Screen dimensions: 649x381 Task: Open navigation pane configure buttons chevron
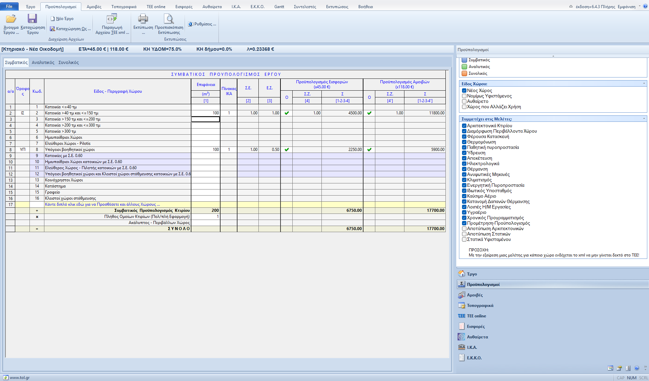[645, 368]
